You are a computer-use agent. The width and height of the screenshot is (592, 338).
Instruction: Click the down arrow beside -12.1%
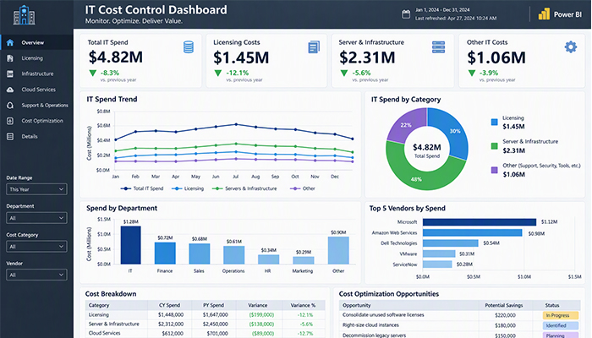[218, 74]
